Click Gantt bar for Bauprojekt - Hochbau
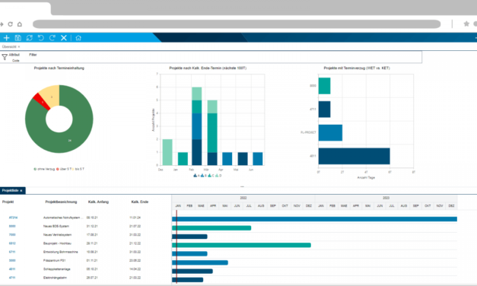477x286 pixels. pyautogui.click(x=241, y=245)
